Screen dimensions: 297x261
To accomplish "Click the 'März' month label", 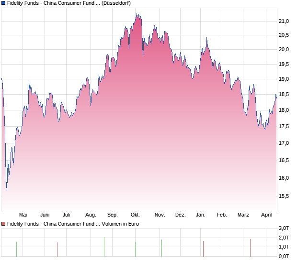I will point(243,215).
